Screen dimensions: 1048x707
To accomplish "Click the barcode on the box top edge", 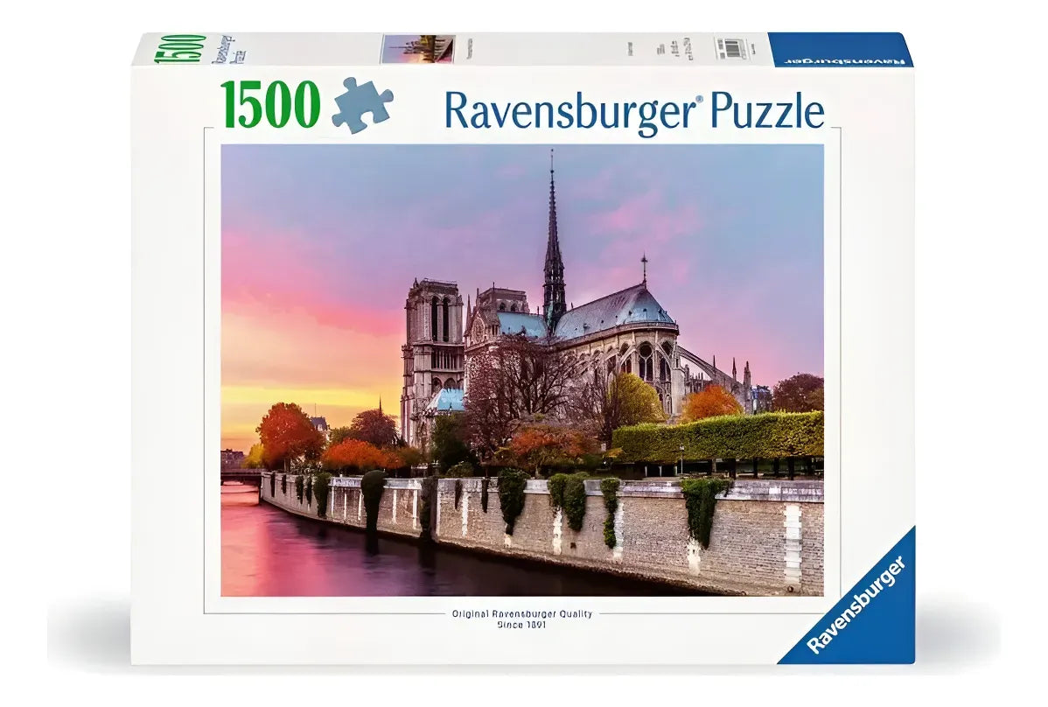I will (x=734, y=48).
